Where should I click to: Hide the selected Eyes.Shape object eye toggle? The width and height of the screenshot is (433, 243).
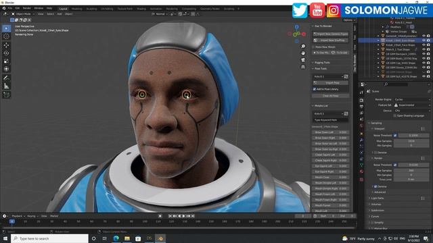point(424,40)
